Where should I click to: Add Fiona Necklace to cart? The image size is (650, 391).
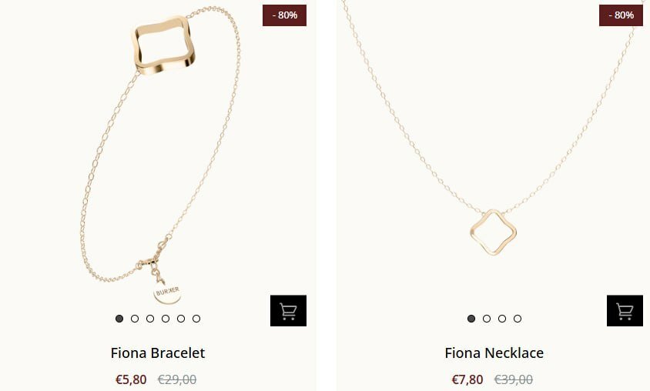click(625, 311)
